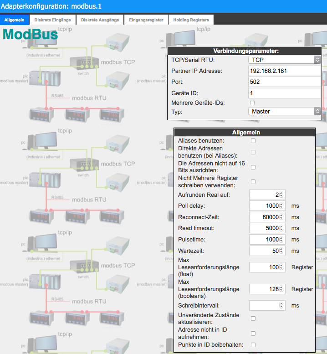This screenshot has width=327, height=354.
Task: Click the Geräte ID input field
Action: [284, 93]
